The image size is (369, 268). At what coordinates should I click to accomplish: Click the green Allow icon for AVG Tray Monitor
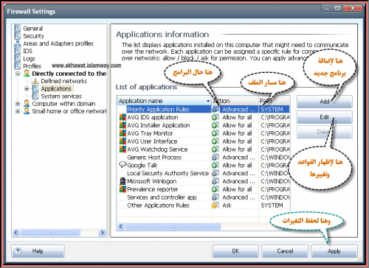215,133
